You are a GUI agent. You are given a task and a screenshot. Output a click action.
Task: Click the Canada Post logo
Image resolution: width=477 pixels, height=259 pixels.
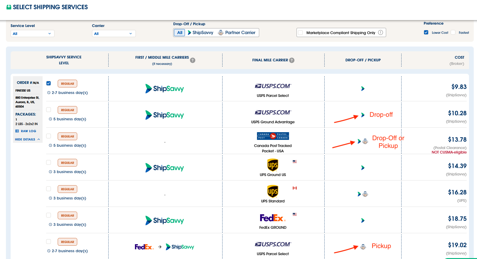[x=273, y=136]
